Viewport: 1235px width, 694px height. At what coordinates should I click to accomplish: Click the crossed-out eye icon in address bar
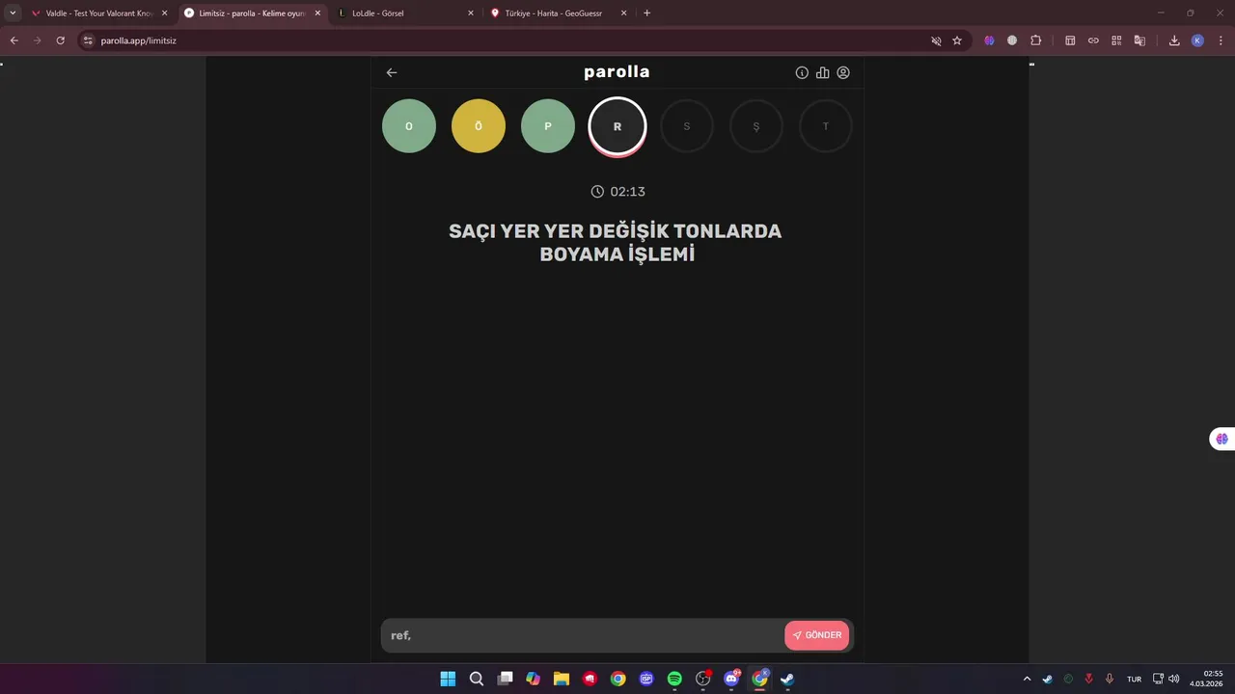tap(936, 40)
